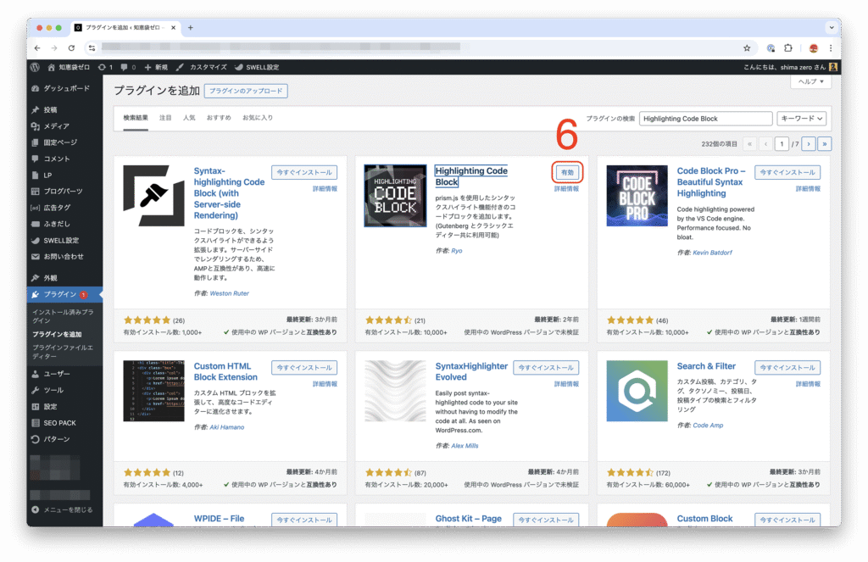Open the 投稿 posts menu
Screen dimensions: 868x562
click(64, 109)
